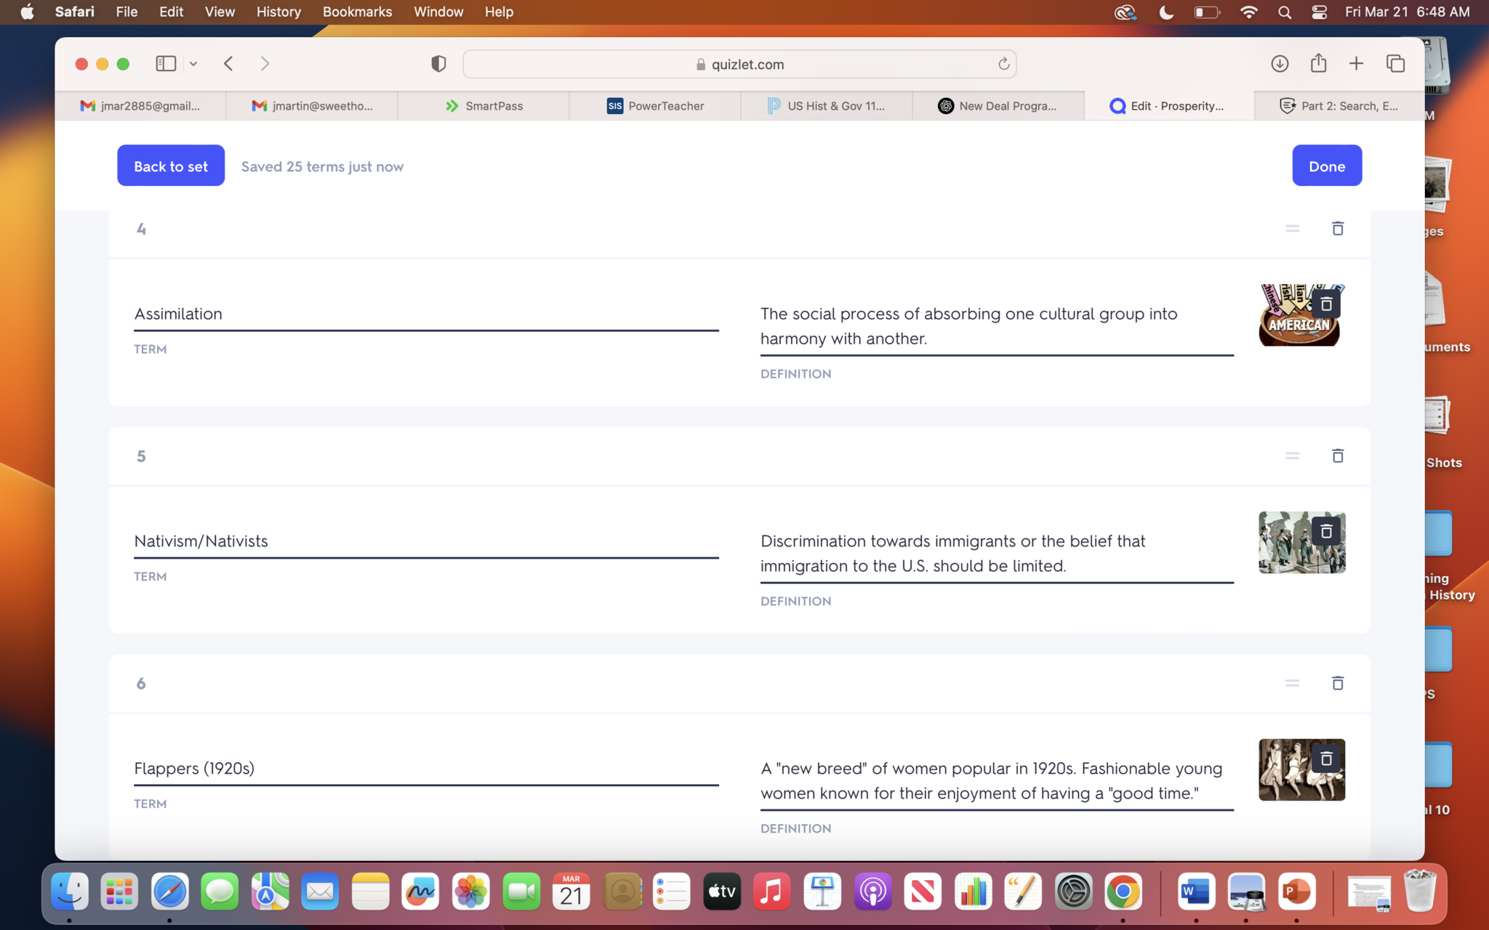Image resolution: width=1489 pixels, height=930 pixels.
Task: Open the Safari tab overview
Action: tap(1395, 64)
